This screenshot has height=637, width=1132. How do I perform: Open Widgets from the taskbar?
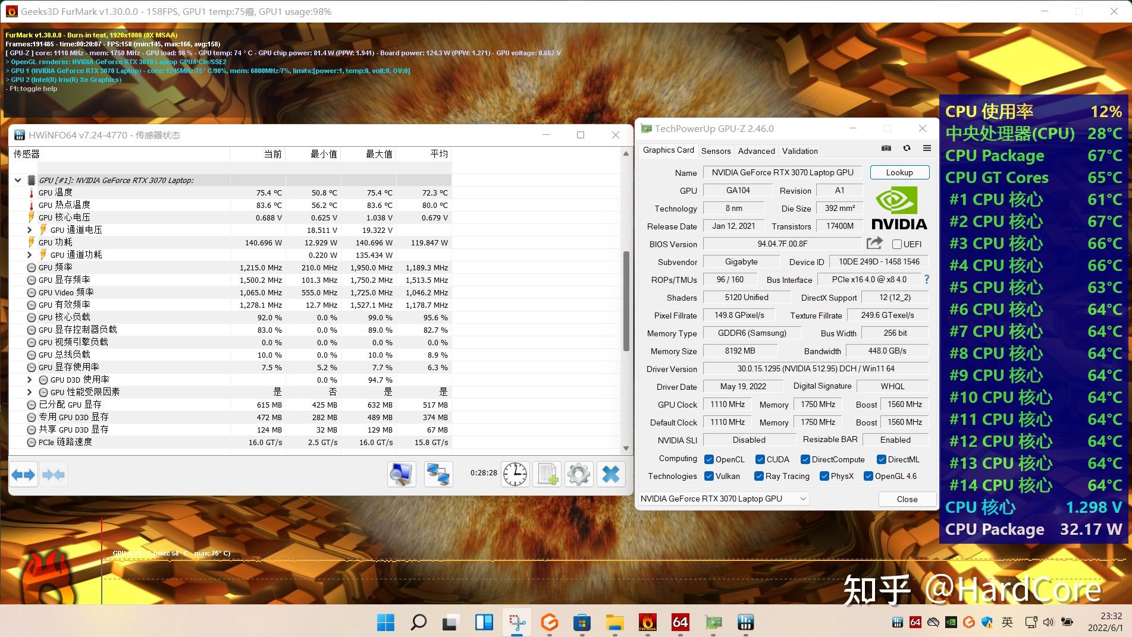pos(484,622)
